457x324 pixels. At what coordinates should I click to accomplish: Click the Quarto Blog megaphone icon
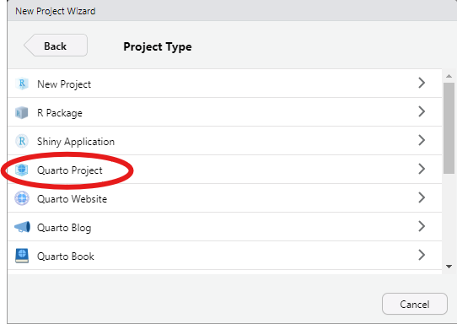click(22, 227)
